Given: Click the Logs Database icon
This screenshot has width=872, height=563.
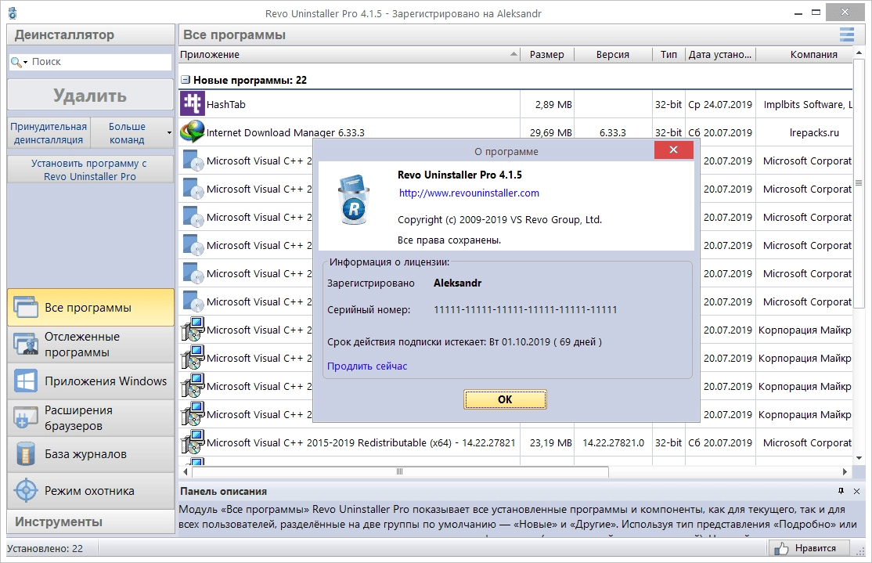Looking at the screenshot, I should [26, 454].
